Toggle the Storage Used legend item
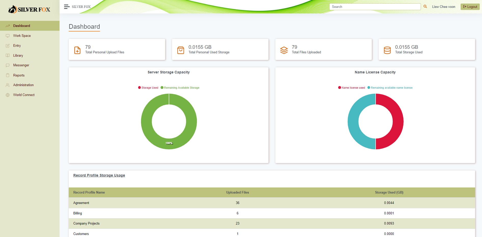 tap(148, 88)
